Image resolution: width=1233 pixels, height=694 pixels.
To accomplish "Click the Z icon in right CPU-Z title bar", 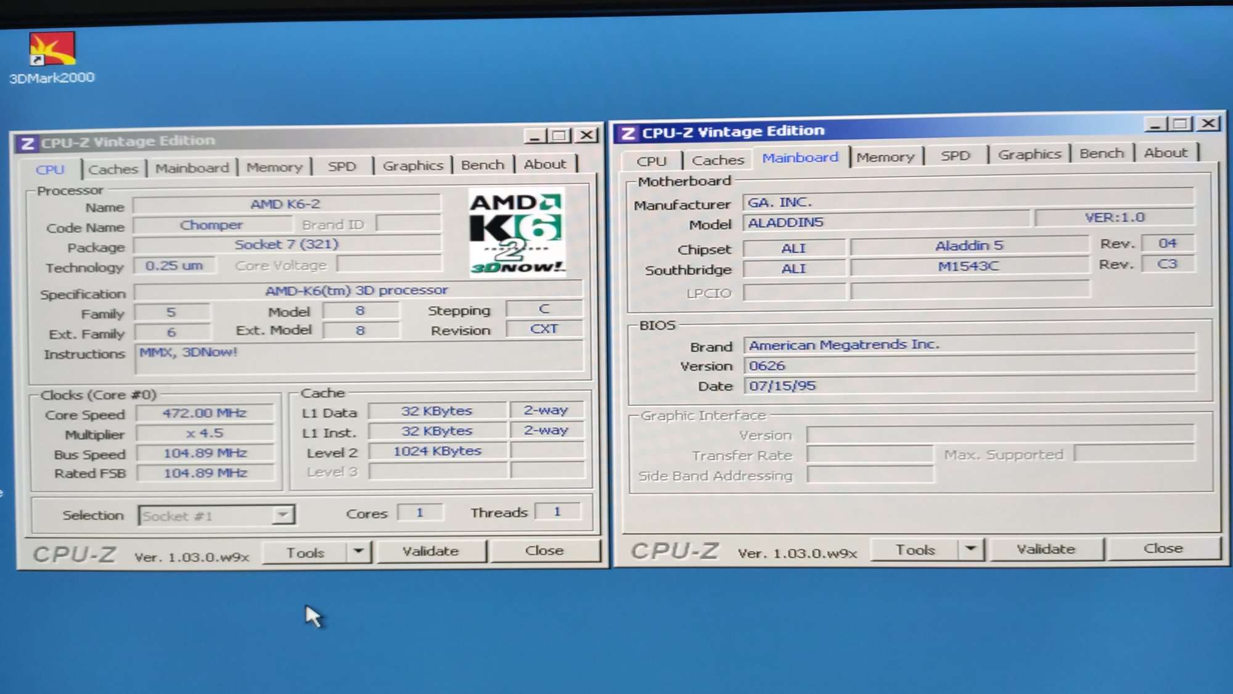I will 628,133.
